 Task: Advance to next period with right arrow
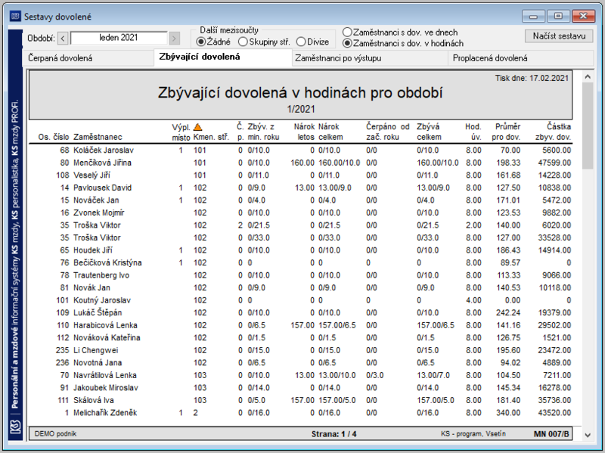coord(175,39)
